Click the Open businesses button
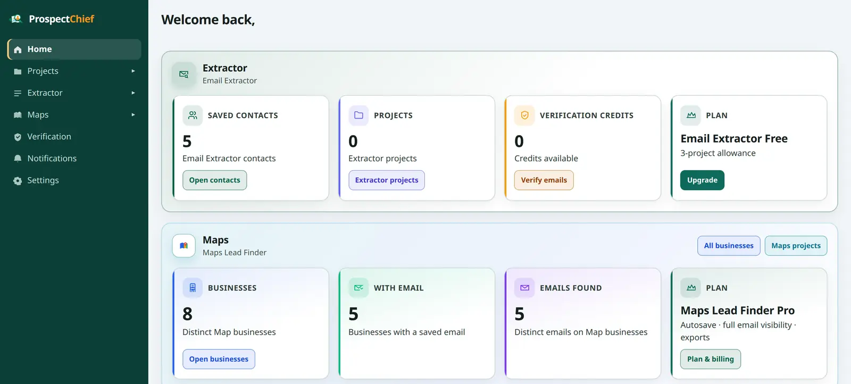This screenshot has height=384, width=851. click(219, 359)
